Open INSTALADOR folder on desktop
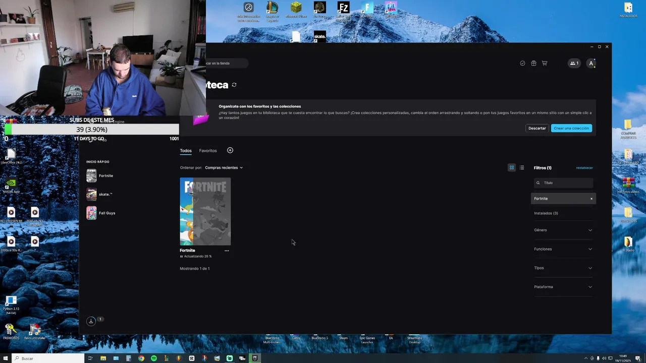Screen dimensions: 646x363 (628, 10)
